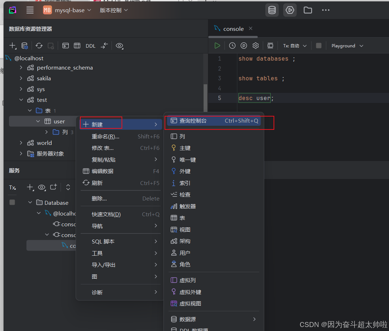The width and height of the screenshot is (389, 331).
Task: Choose 重命名(R)... from context menu
Action: (x=120, y=137)
